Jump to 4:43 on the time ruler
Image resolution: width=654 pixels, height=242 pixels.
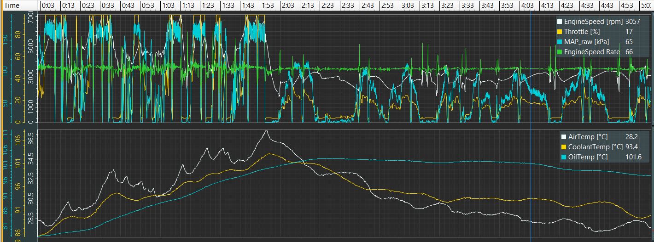(607, 6)
